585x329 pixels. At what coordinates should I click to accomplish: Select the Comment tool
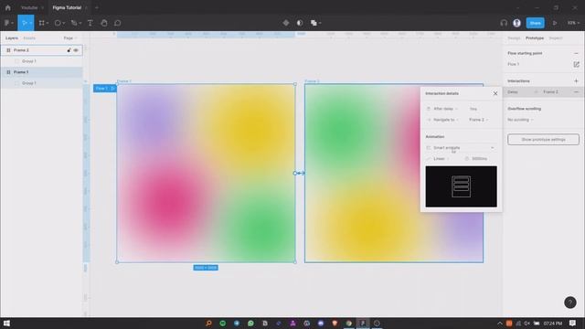118,23
